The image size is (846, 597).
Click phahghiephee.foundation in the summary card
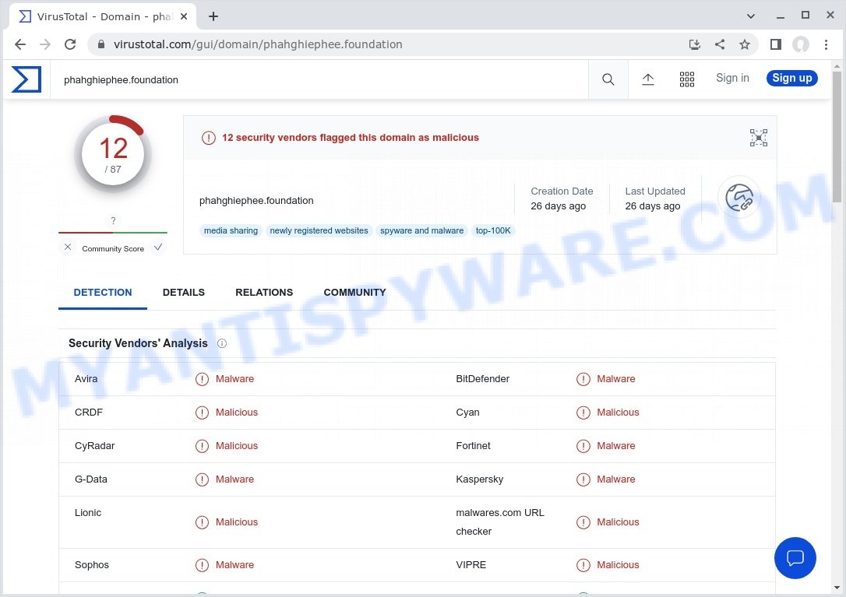[x=256, y=201]
